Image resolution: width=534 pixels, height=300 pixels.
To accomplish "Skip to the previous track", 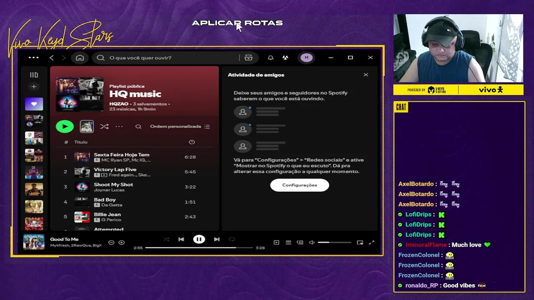I will (x=181, y=239).
